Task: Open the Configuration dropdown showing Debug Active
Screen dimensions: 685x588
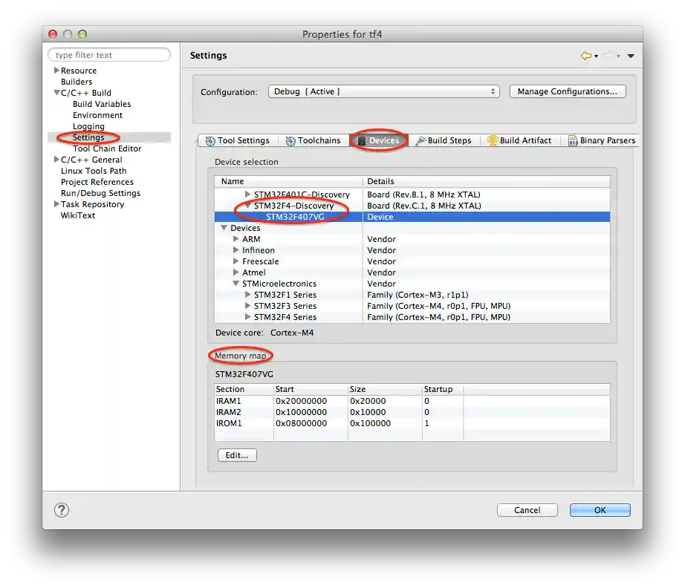Action: (491, 91)
